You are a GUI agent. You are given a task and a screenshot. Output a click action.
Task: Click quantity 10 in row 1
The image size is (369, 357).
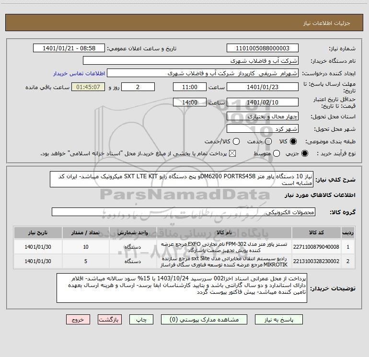pos(86,247)
